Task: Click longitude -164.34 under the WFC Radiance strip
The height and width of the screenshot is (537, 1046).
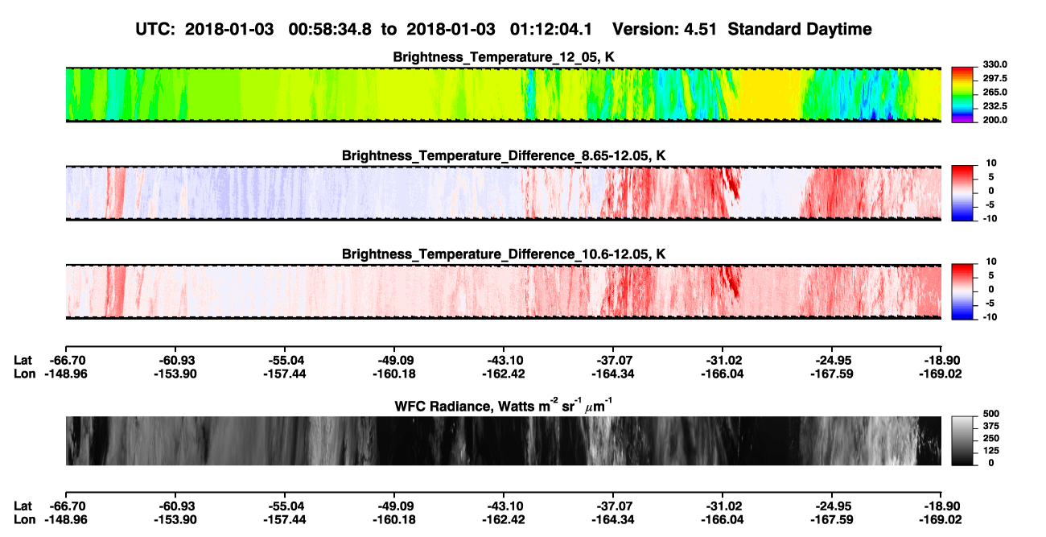Action: tap(613, 518)
